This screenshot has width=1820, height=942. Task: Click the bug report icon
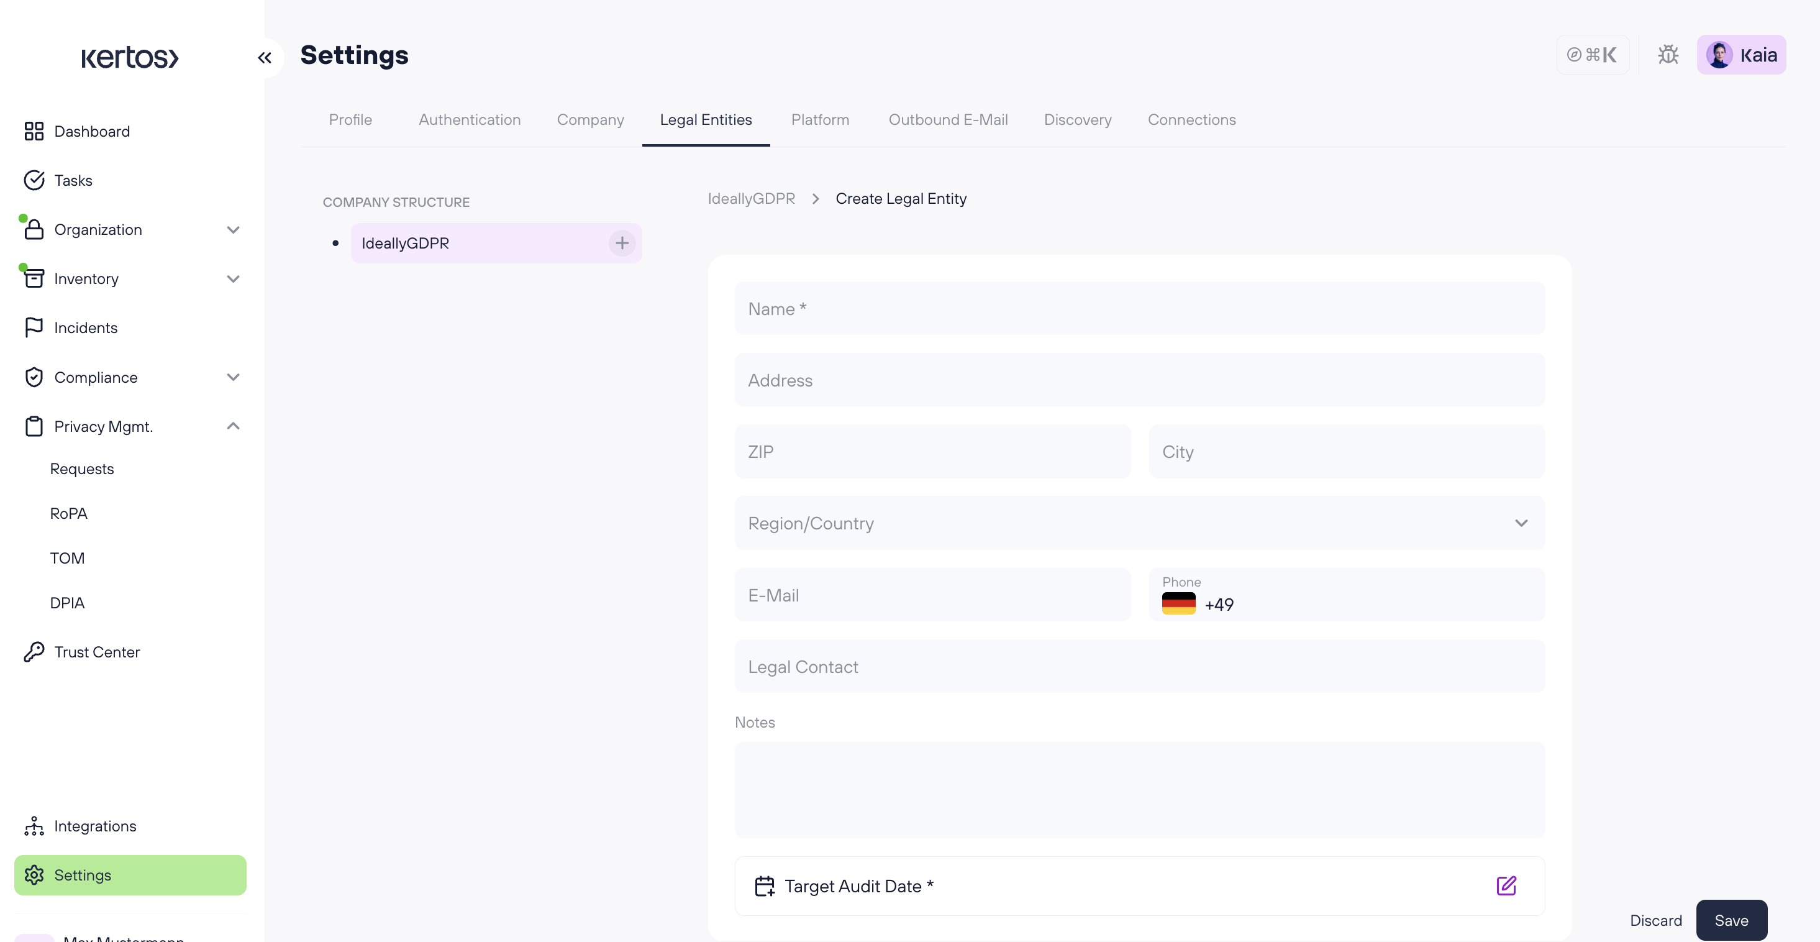click(1668, 55)
